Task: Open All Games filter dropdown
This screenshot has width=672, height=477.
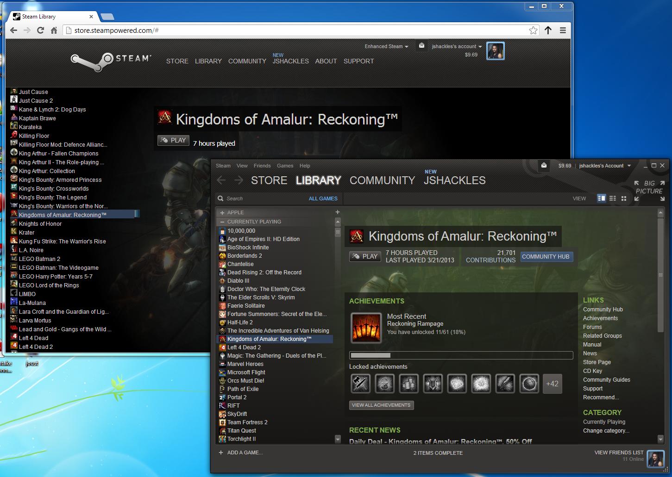Action: click(323, 198)
